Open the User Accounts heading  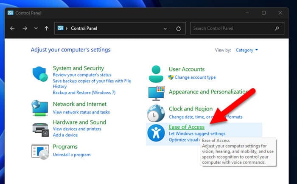coord(187,69)
